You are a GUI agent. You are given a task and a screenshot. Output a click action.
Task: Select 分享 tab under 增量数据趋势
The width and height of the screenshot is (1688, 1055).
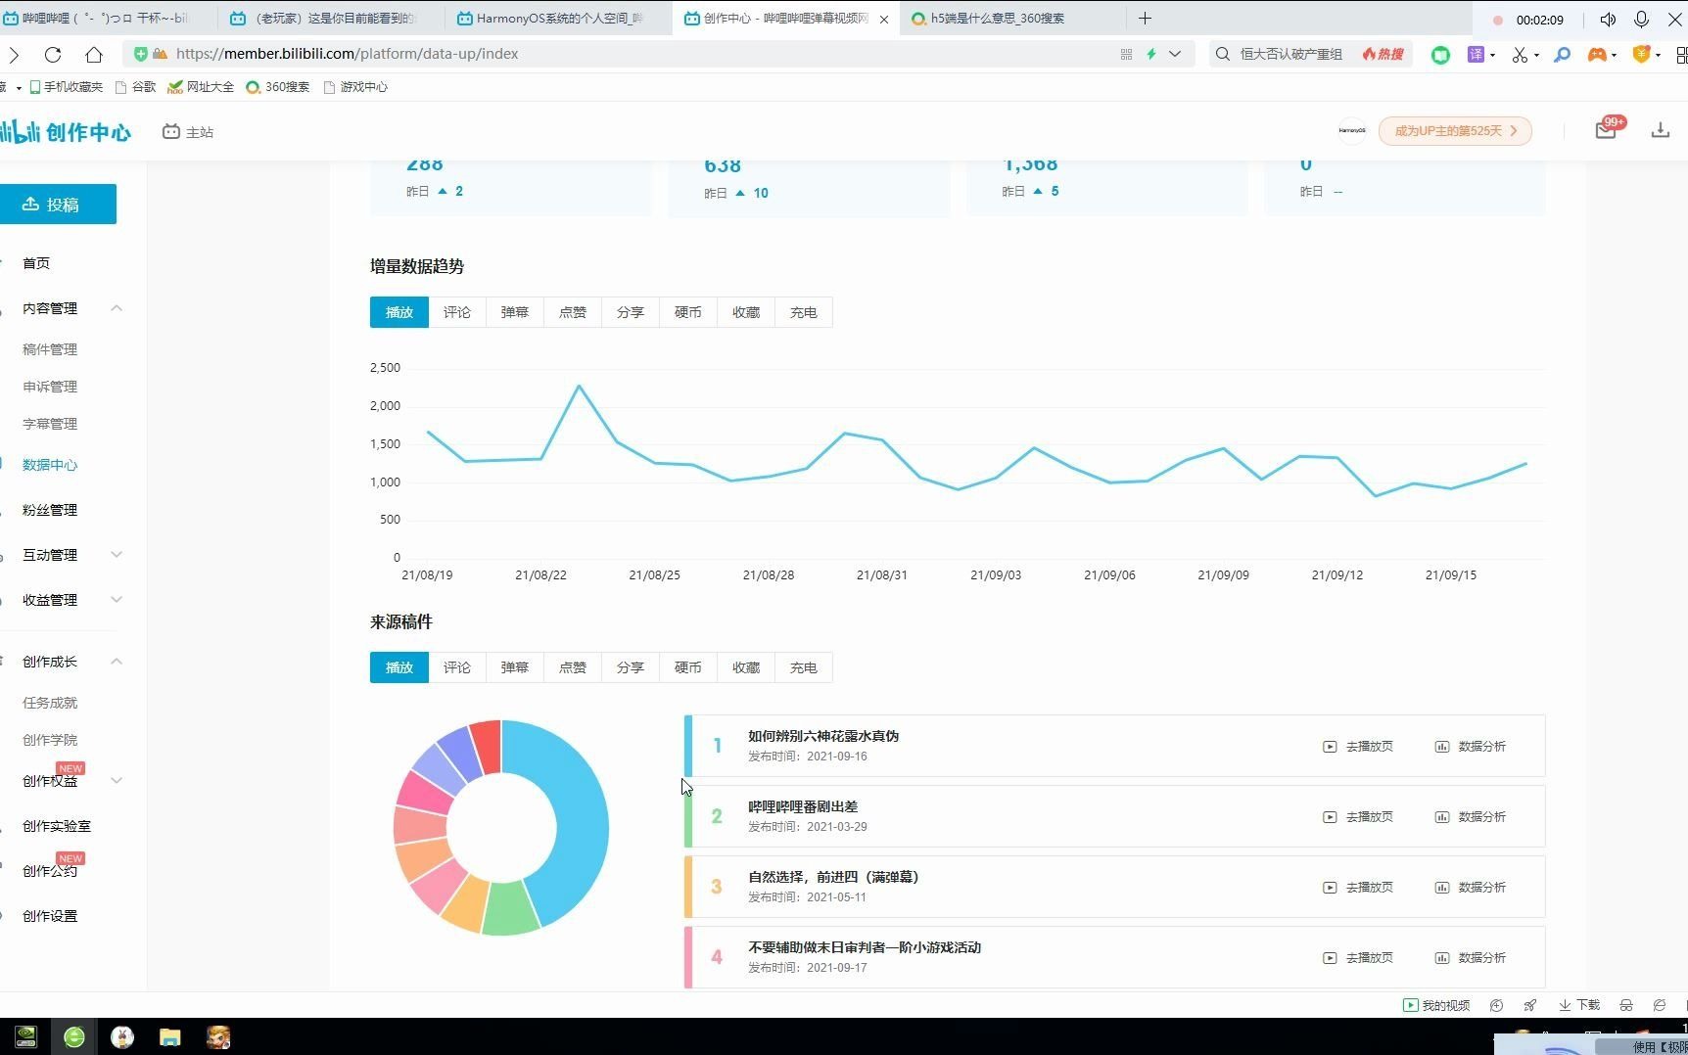click(x=631, y=312)
